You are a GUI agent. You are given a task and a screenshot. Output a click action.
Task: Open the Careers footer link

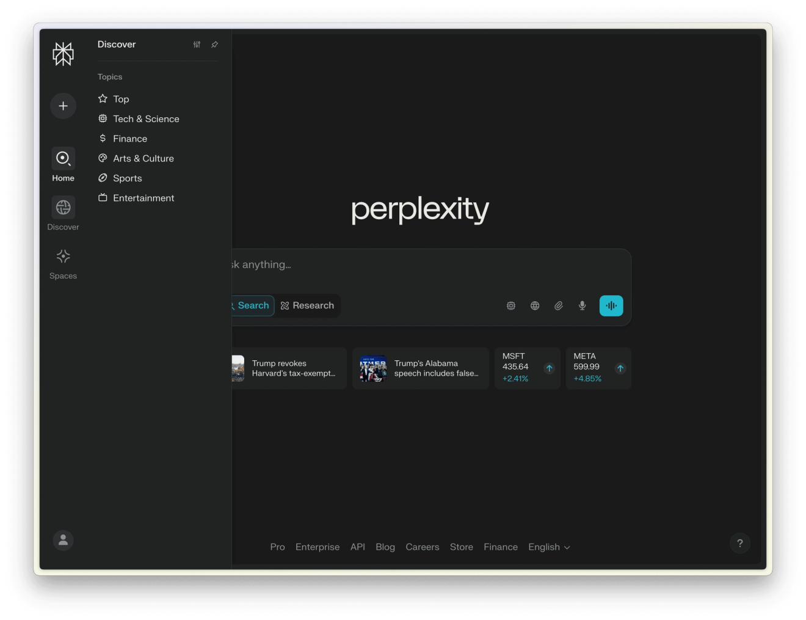(x=423, y=547)
